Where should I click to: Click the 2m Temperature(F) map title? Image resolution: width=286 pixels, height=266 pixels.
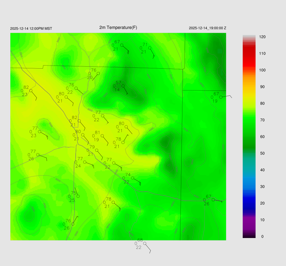(x=118, y=27)
